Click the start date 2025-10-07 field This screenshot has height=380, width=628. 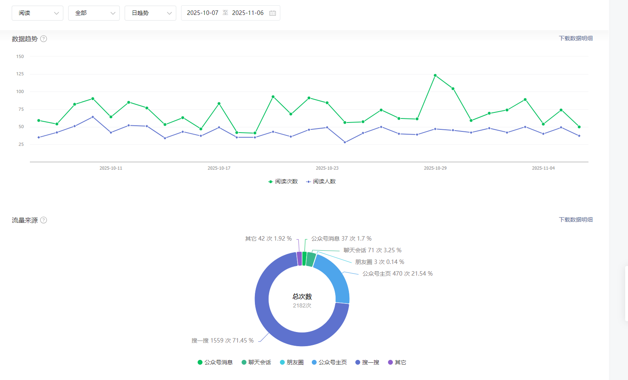(202, 13)
